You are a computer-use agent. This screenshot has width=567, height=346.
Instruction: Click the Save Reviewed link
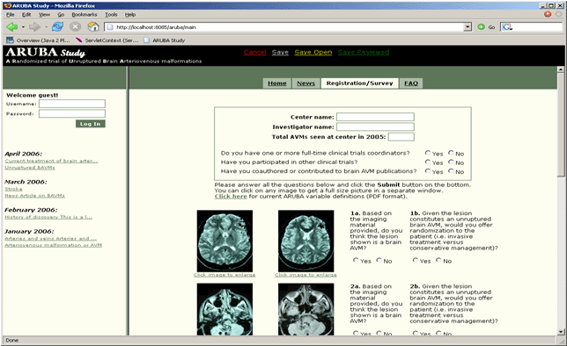(364, 53)
